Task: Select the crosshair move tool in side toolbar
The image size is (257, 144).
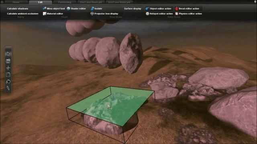Action: pos(8,68)
